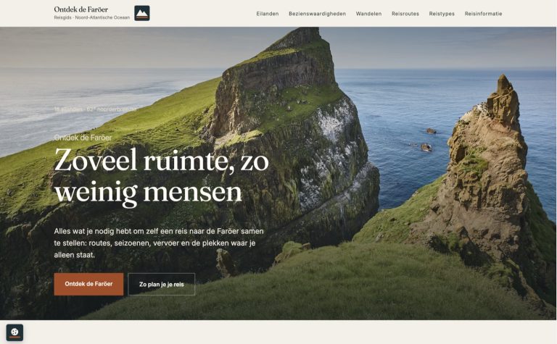Open the cookie settings icon at bottom-left

coord(15,332)
